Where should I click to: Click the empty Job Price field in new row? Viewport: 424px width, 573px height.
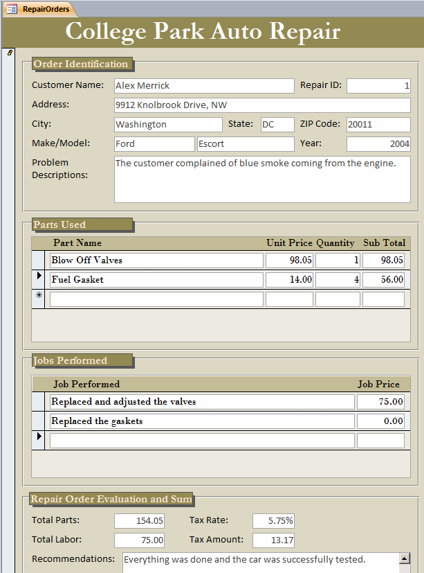point(380,441)
